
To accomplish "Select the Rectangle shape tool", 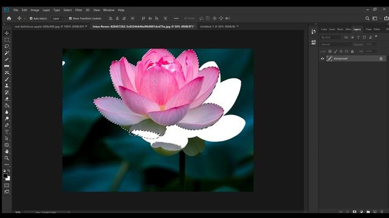I will pos(7,145).
